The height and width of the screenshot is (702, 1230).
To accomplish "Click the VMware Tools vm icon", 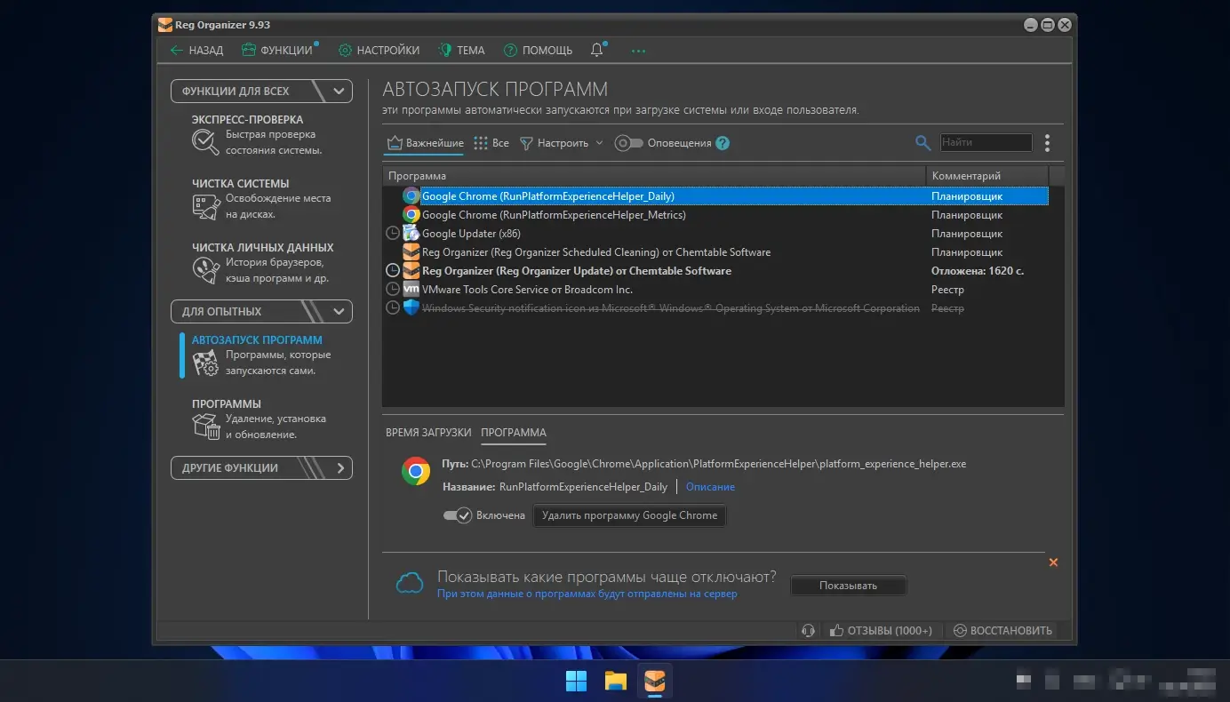I will point(411,290).
